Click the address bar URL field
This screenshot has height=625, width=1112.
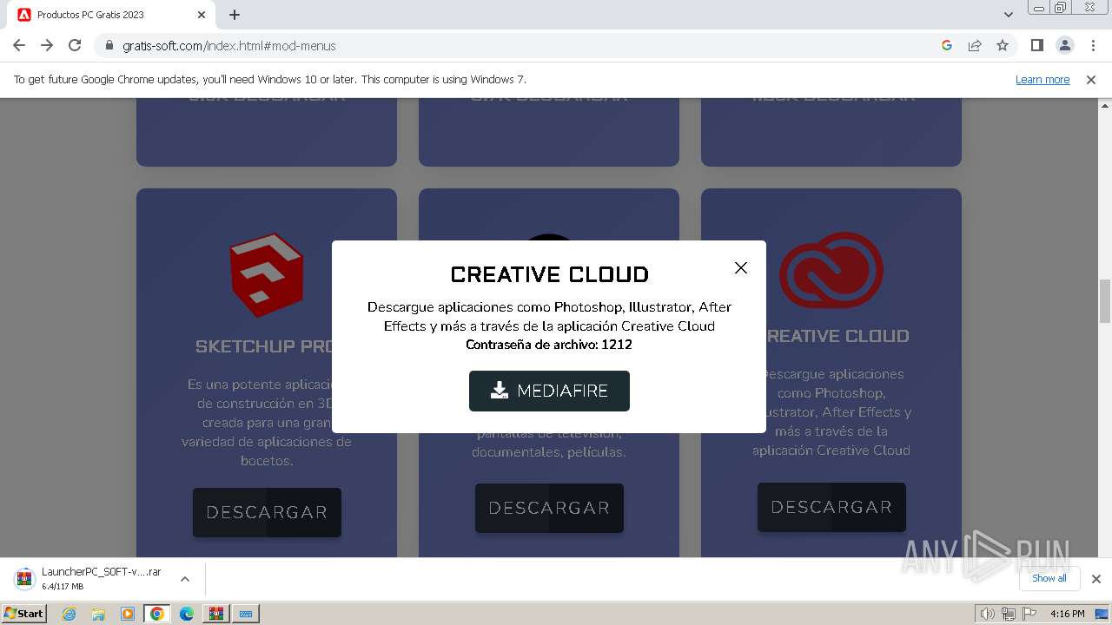click(x=521, y=45)
